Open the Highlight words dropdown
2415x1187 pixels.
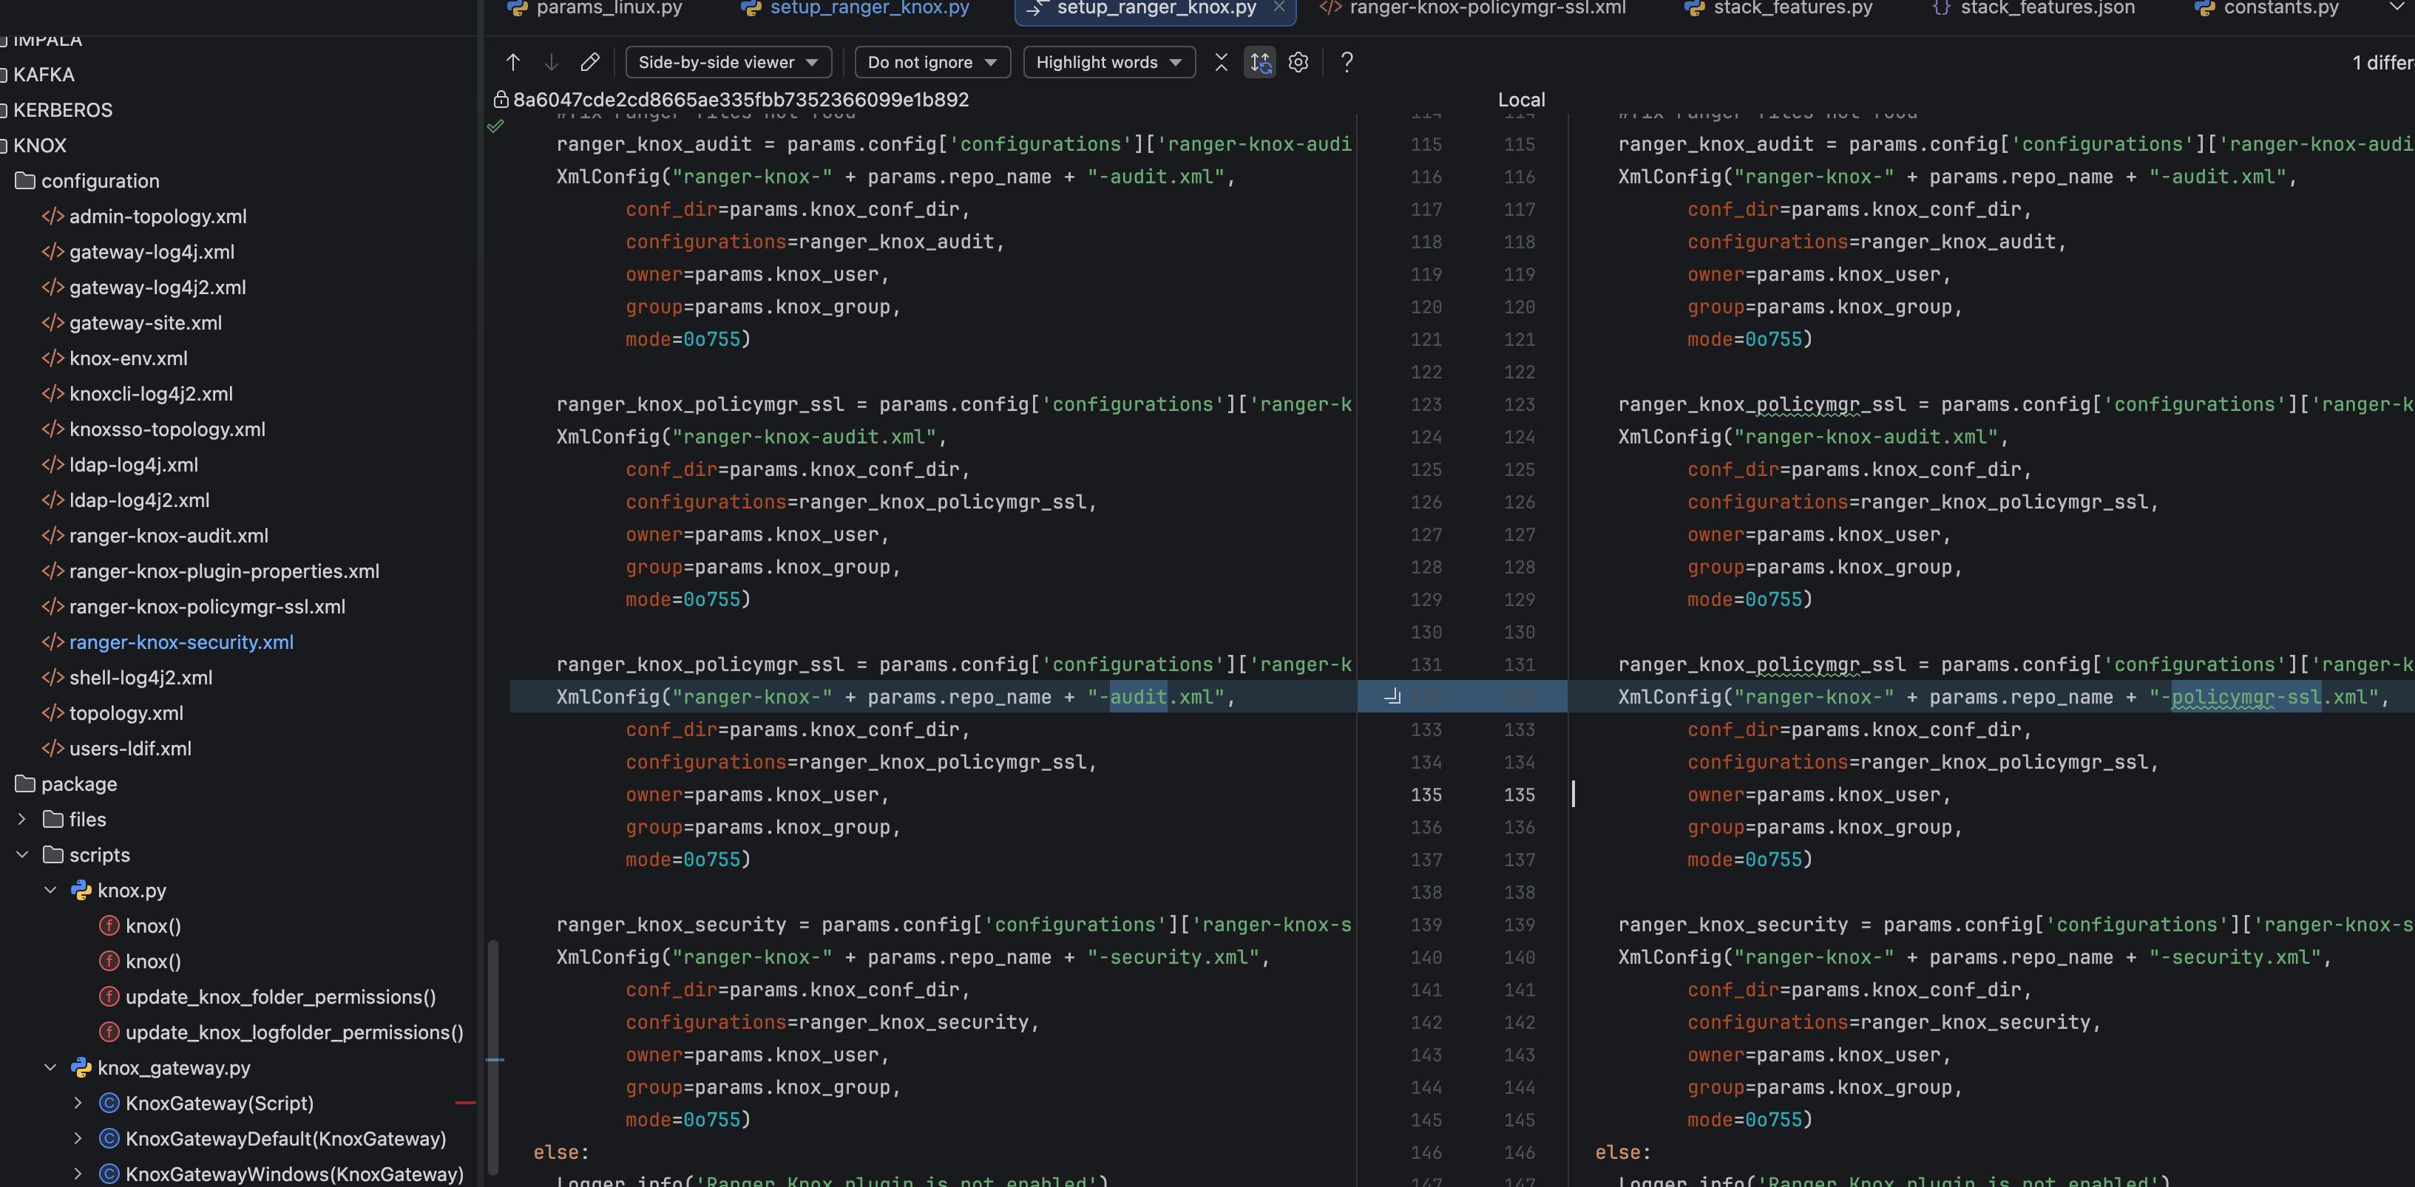point(1108,62)
